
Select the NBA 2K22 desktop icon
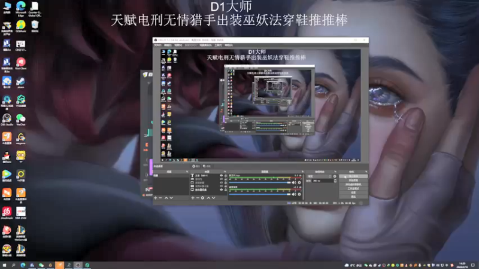pyautogui.click(x=21, y=213)
